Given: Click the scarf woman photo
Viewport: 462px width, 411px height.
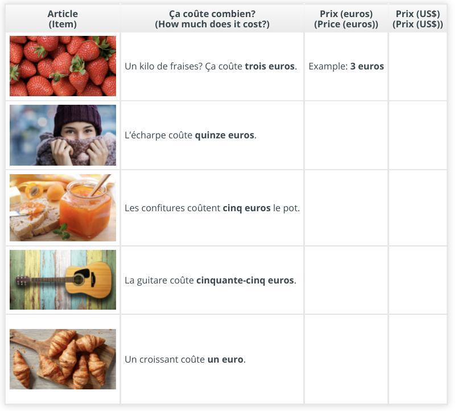Looking at the screenshot, I should [63, 135].
